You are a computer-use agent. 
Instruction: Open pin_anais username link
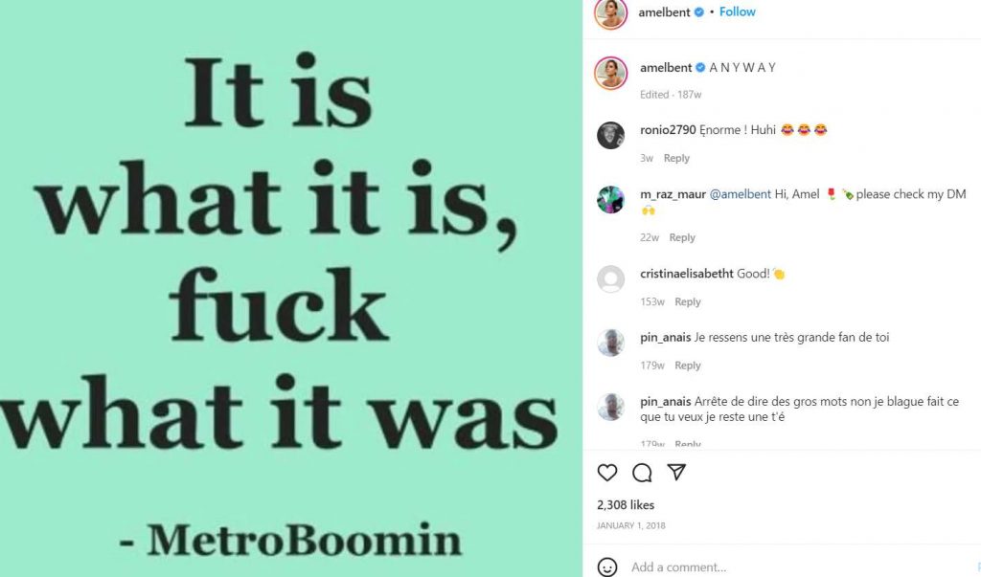[x=666, y=337]
